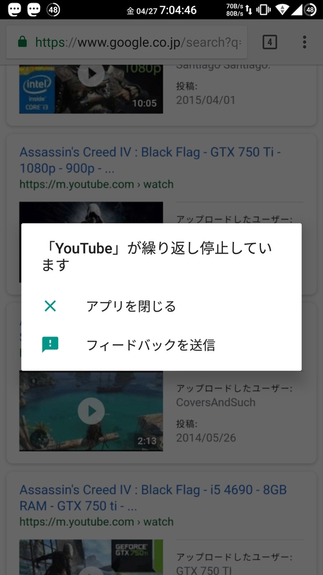
Task: Play the 2:13 CoversAndSuch video thumbnail
Action: click(x=91, y=411)
